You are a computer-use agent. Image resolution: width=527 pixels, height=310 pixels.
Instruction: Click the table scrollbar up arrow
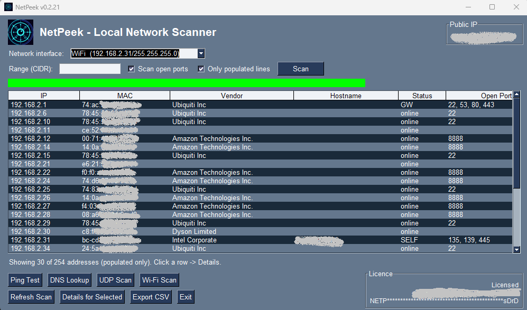click(x=516, y=95)
